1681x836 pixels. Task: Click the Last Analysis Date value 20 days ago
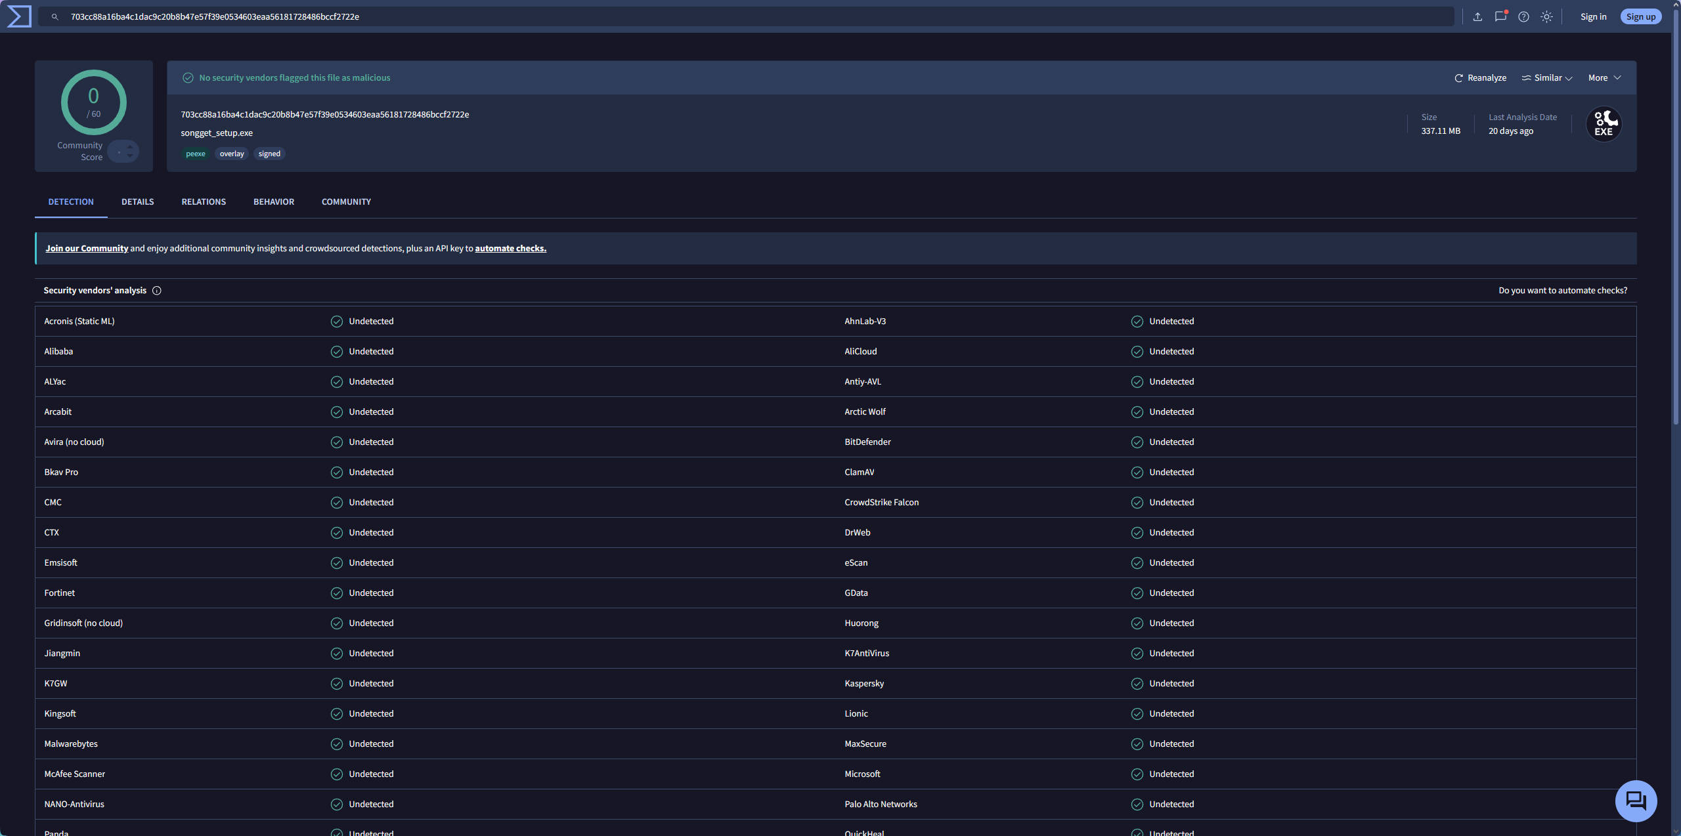tap(1511, 131)
